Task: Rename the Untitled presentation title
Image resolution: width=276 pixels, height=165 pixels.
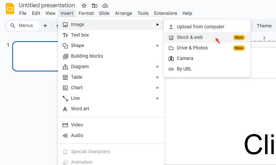Action: pos(47,5)
